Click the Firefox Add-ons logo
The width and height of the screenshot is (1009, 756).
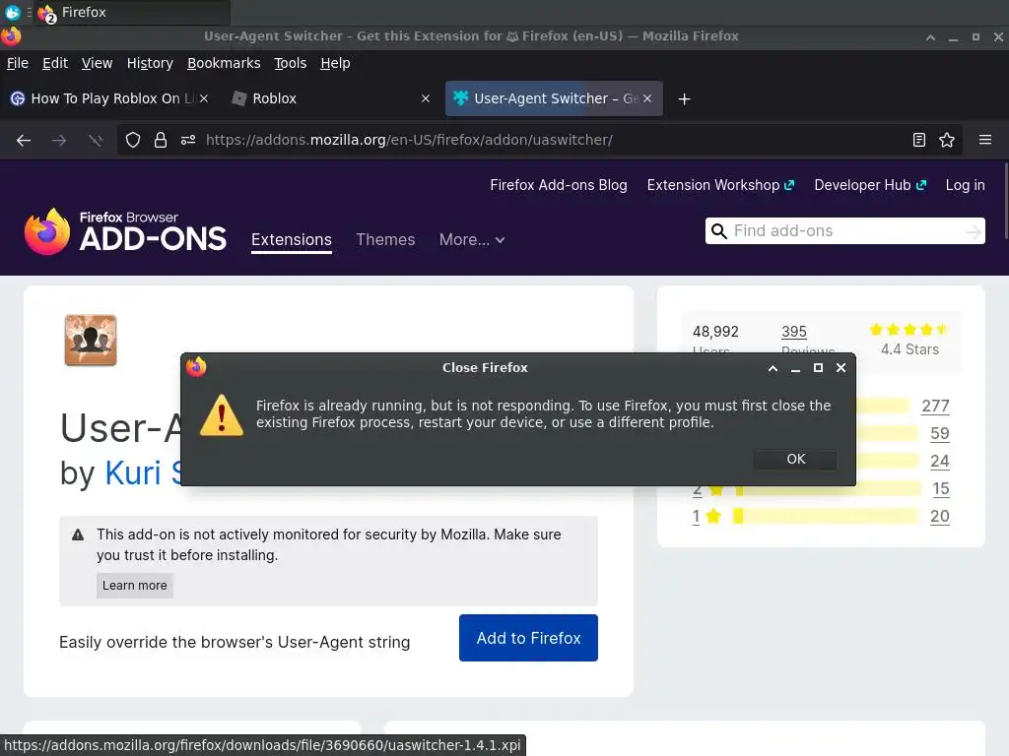(125, 231)
